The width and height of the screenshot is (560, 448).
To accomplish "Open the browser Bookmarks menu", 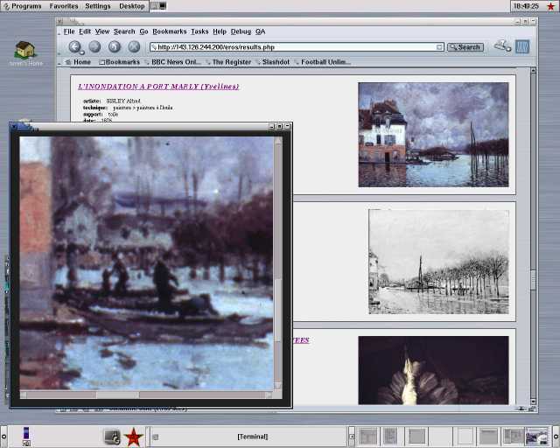I will (x=169, y=31).
